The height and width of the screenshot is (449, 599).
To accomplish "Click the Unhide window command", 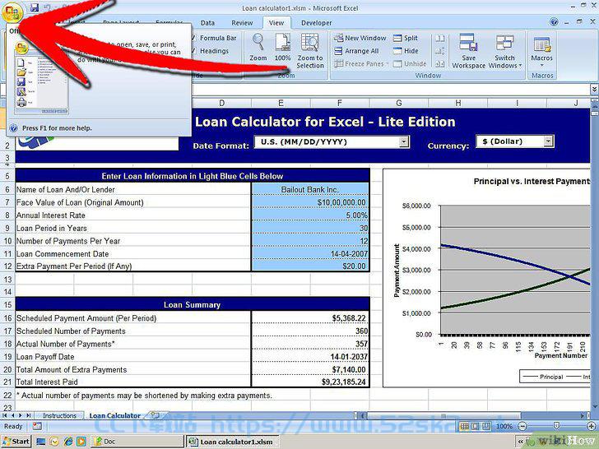I will (410, 64).
